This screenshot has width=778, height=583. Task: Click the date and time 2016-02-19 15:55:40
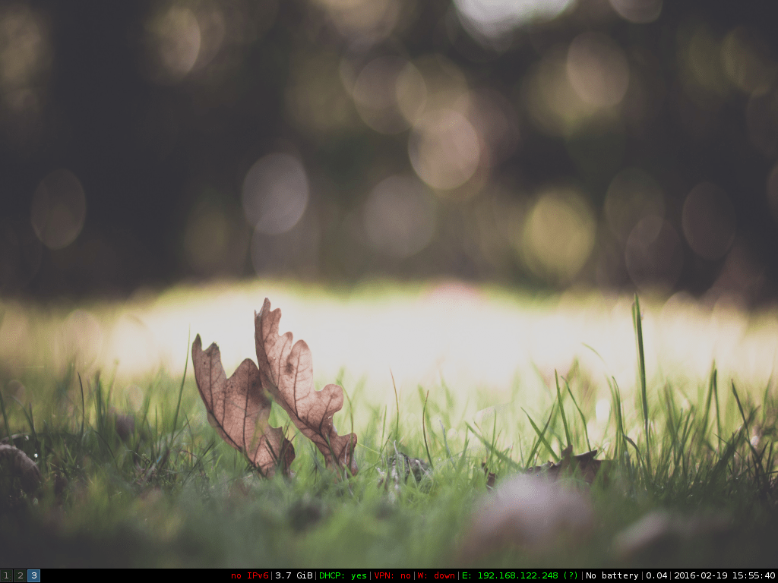click(x=726, y=575)
